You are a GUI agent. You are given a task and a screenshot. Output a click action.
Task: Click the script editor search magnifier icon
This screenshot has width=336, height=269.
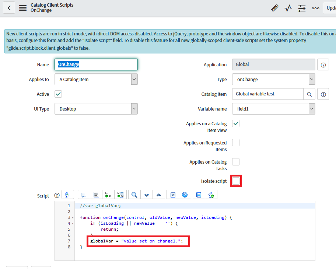pyautogui.click(x=134, y=195)
